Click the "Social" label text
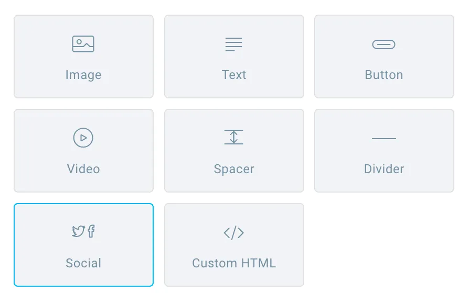 pos(83,263)
